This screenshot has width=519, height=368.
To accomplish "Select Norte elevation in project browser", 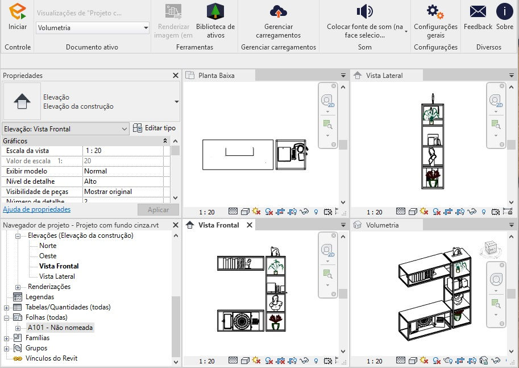I will point(48,246).
